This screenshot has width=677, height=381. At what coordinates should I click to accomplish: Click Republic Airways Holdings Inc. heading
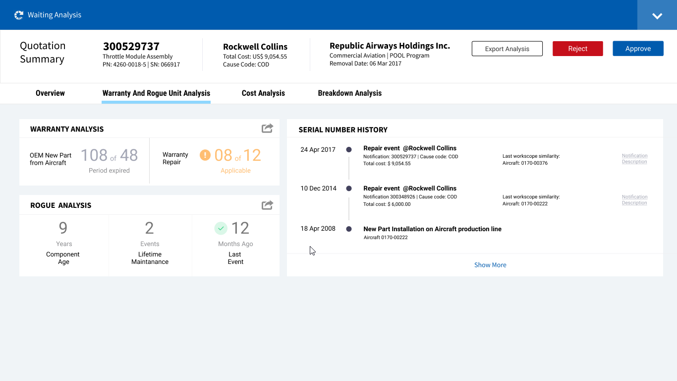pyautogui.click(x=390, y=46)
